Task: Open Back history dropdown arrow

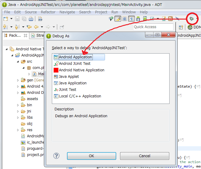Action: (x=42, y=27)
